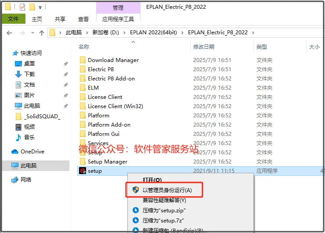Image resolution: width=325 pixels, height=233 pixels.
Task: Click the forward navigation arrow
Action: (22, 33)
